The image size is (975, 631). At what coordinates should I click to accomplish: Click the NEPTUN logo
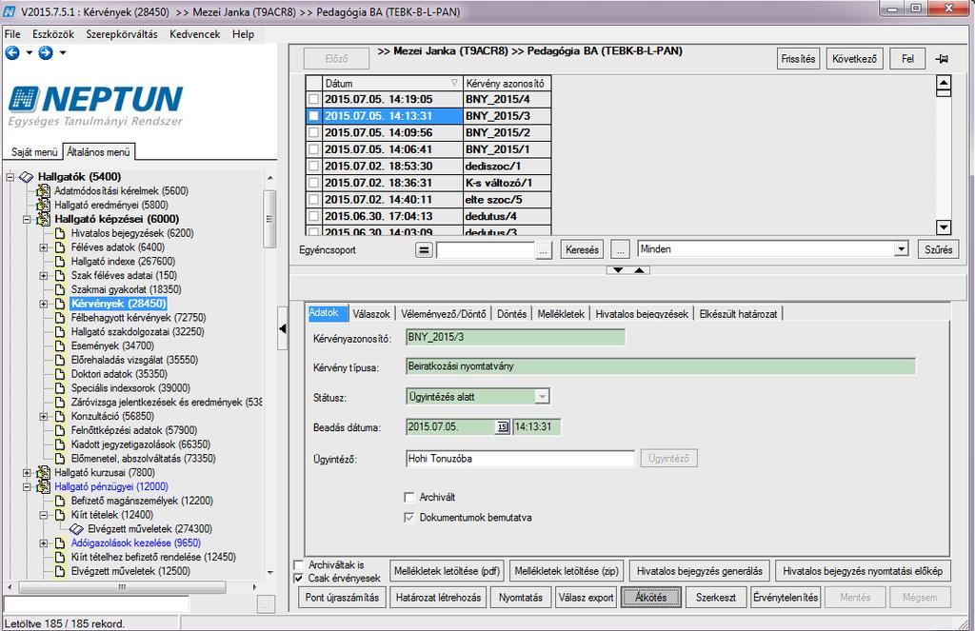(96, 105)
